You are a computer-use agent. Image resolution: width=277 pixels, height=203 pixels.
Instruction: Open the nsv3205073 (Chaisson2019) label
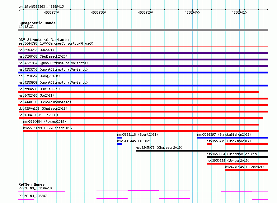point(159,148)
